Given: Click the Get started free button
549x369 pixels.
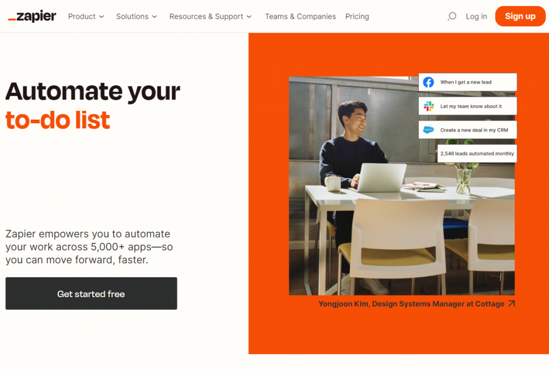Looking at the screenshot, I should coord(91,293).
